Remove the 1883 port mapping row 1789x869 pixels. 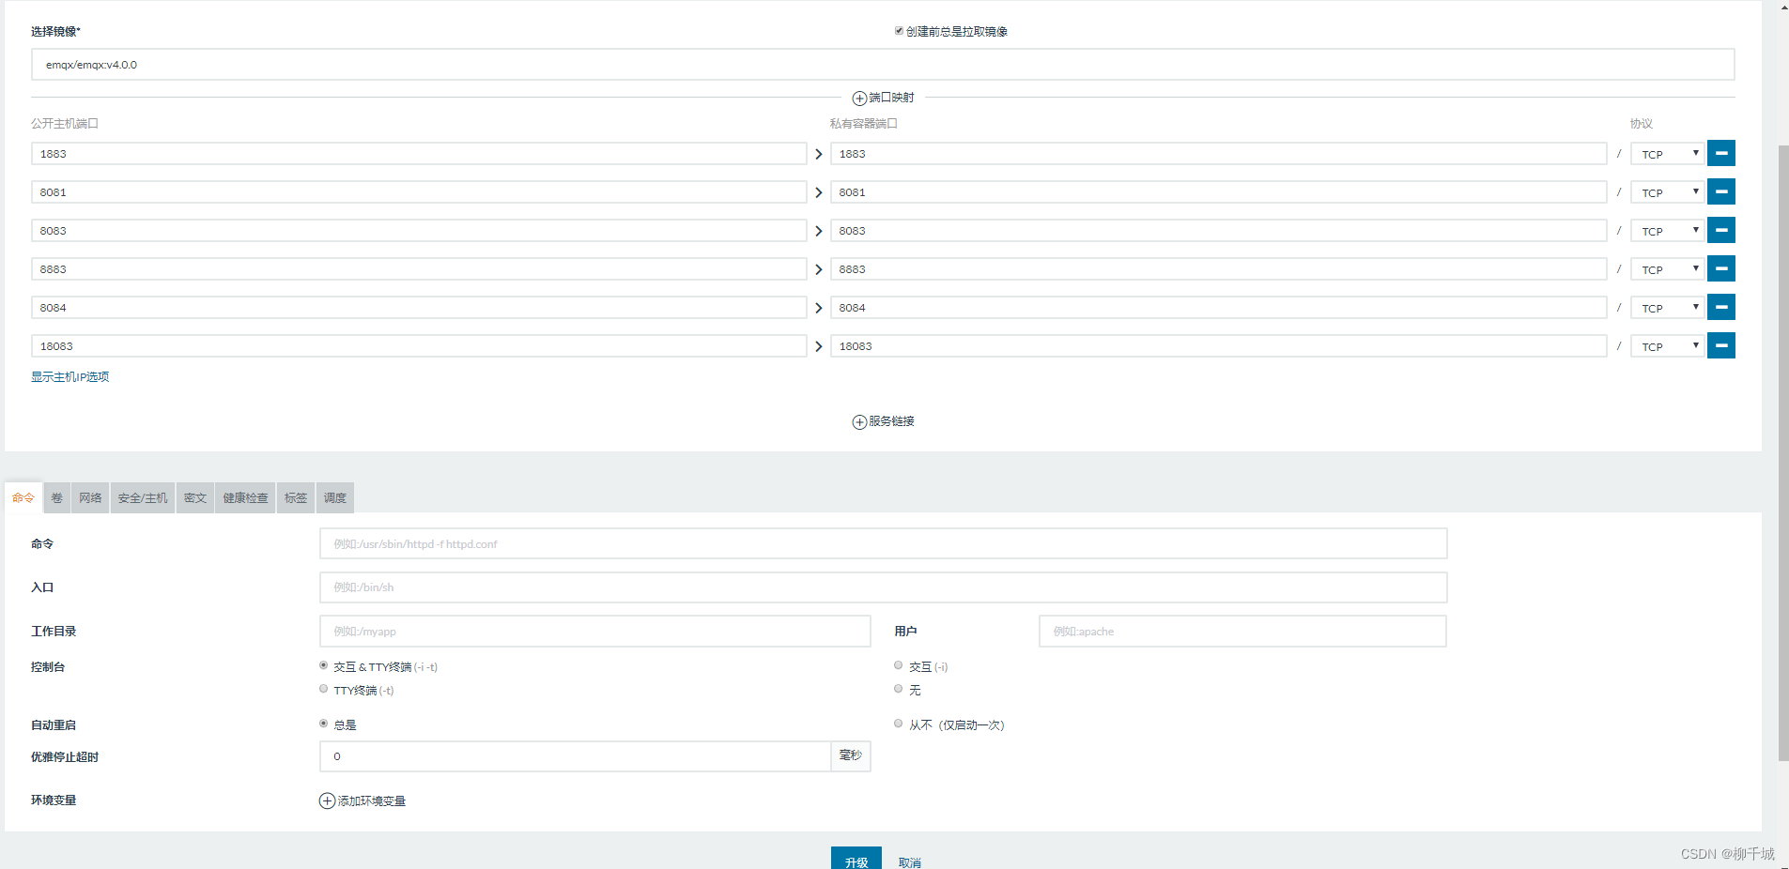coord(1720,153)
